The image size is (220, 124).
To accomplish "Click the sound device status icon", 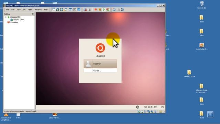I will point(152,112).
